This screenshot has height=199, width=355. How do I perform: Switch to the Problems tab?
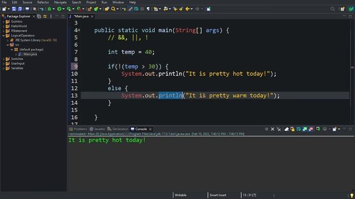click(x=78, y=129)
